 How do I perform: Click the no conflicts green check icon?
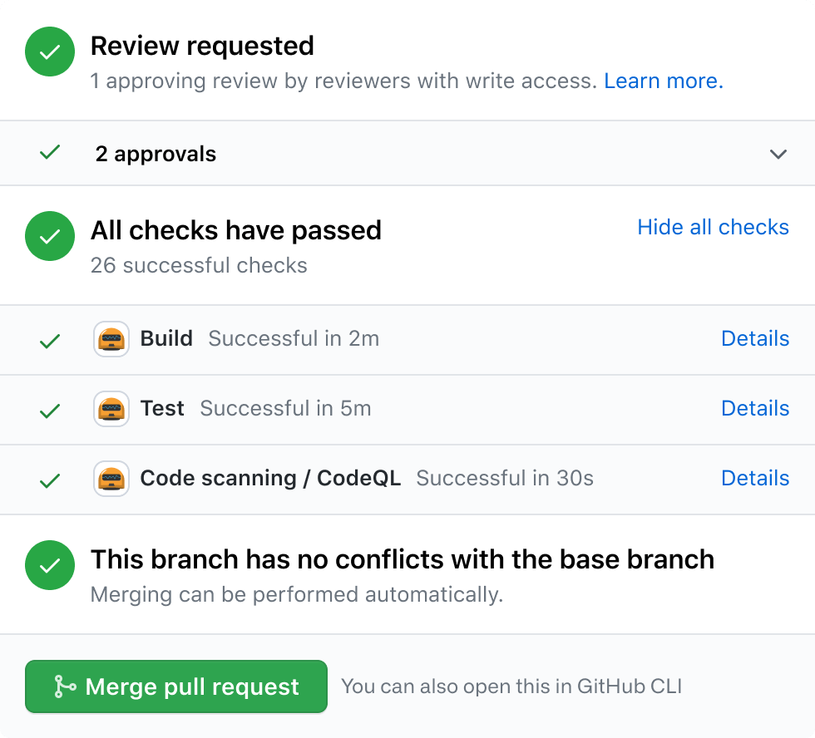50,565
